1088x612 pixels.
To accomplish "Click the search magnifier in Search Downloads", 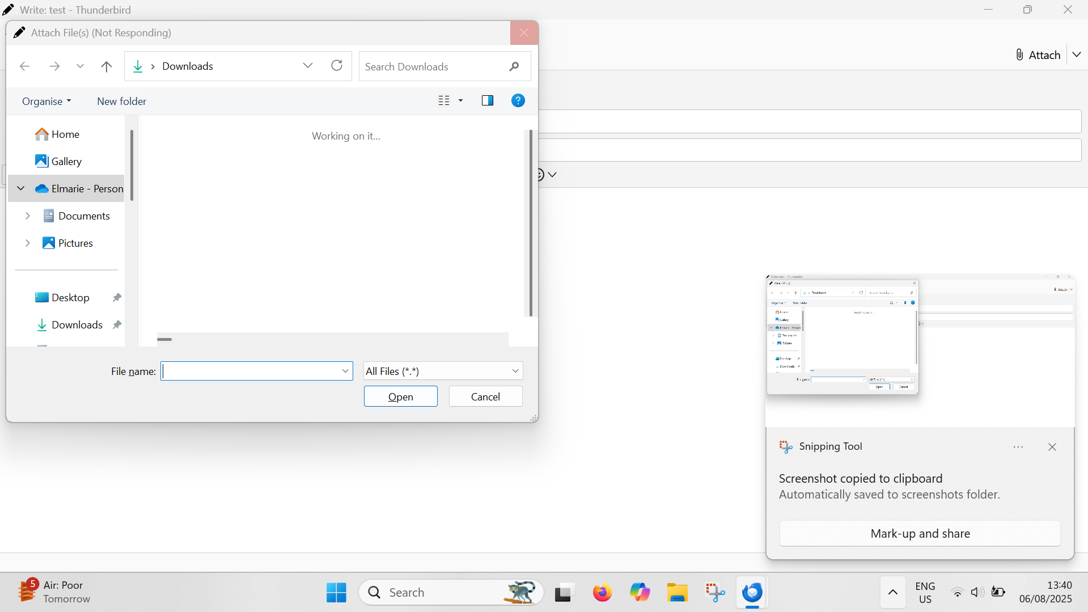I will (x=514, y=67).
